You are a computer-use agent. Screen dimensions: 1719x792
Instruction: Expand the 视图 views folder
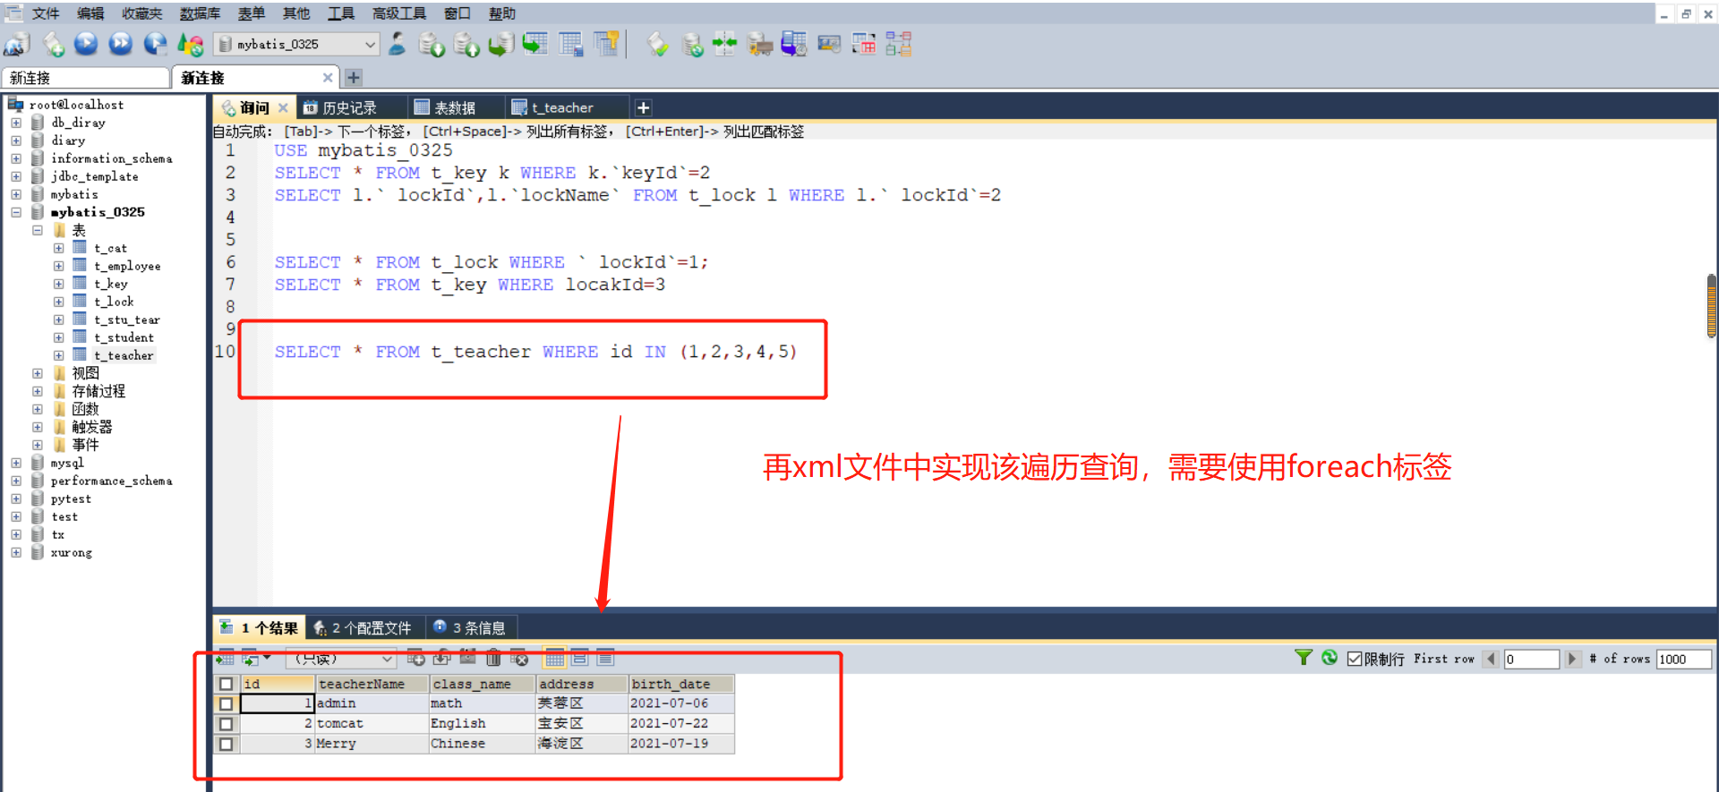[x=38, y=373]
